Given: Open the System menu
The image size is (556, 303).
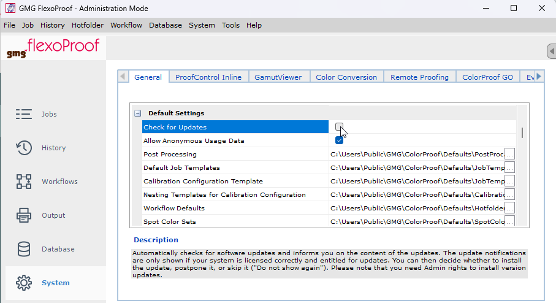Looking at the screenshot, I should pos(202,25).
